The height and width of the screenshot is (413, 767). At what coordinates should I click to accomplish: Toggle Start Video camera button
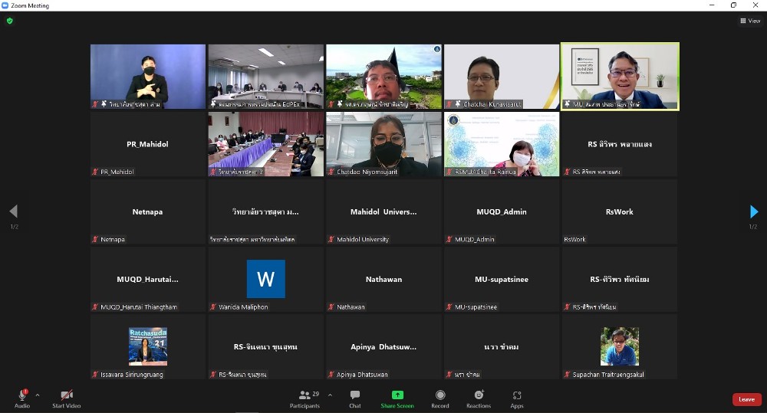tap(67, 398)
